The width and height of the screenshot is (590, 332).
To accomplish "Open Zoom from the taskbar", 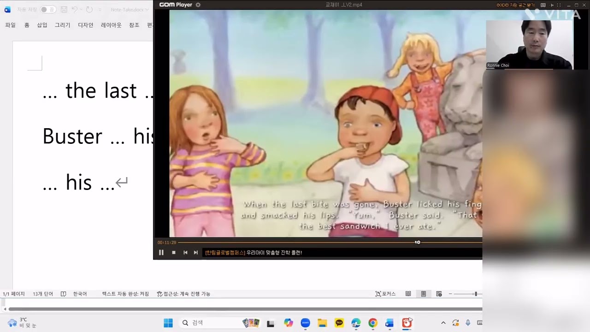I will point(305,323).
